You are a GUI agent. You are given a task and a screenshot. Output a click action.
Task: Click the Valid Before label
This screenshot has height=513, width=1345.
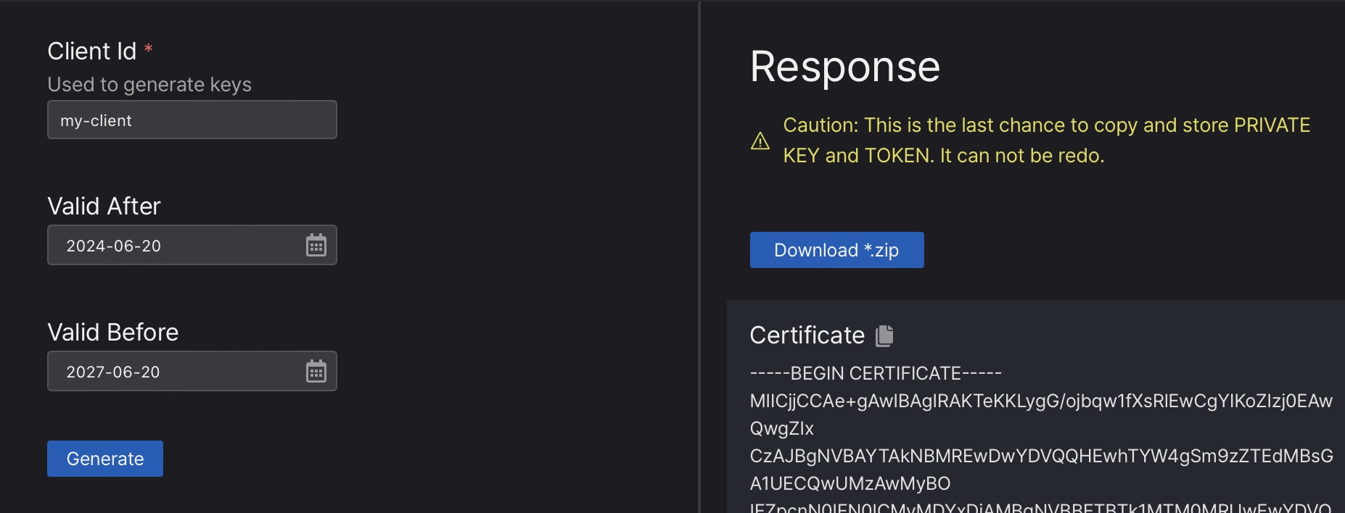pyautogui.click(x=113, y=333)
